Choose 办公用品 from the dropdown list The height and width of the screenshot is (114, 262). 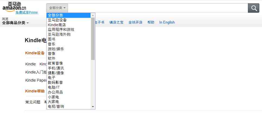(69, 92)
